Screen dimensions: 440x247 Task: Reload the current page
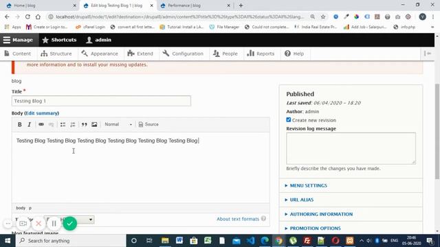coord(27,16)
